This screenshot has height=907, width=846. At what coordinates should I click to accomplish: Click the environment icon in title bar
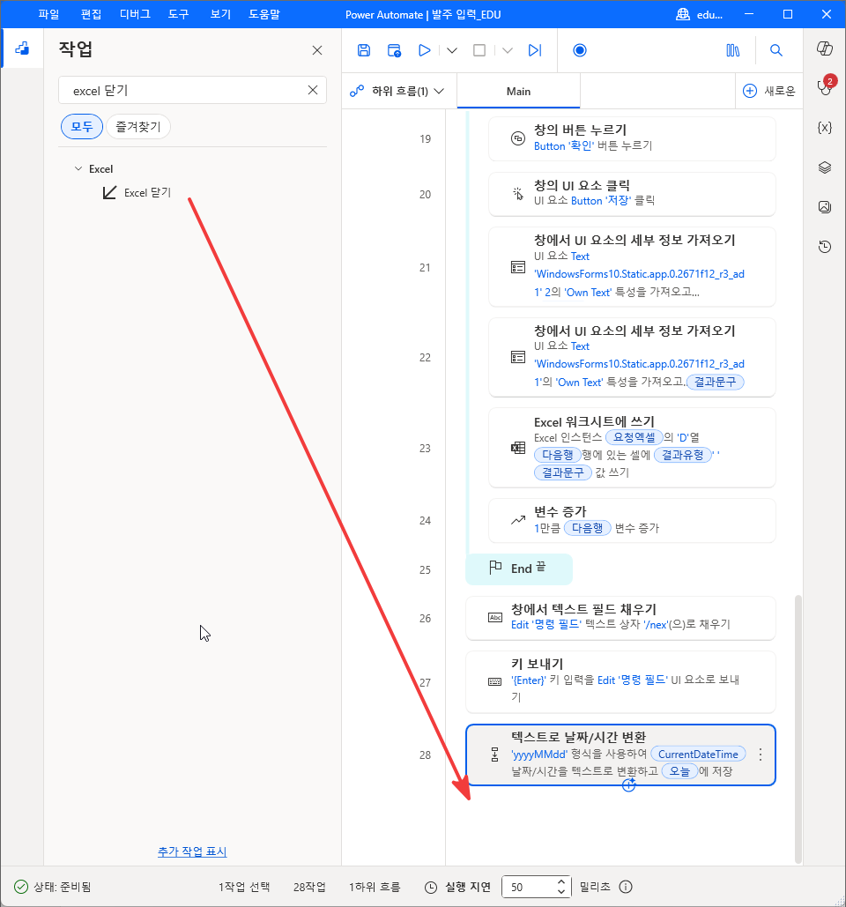[x=683, y=14]
